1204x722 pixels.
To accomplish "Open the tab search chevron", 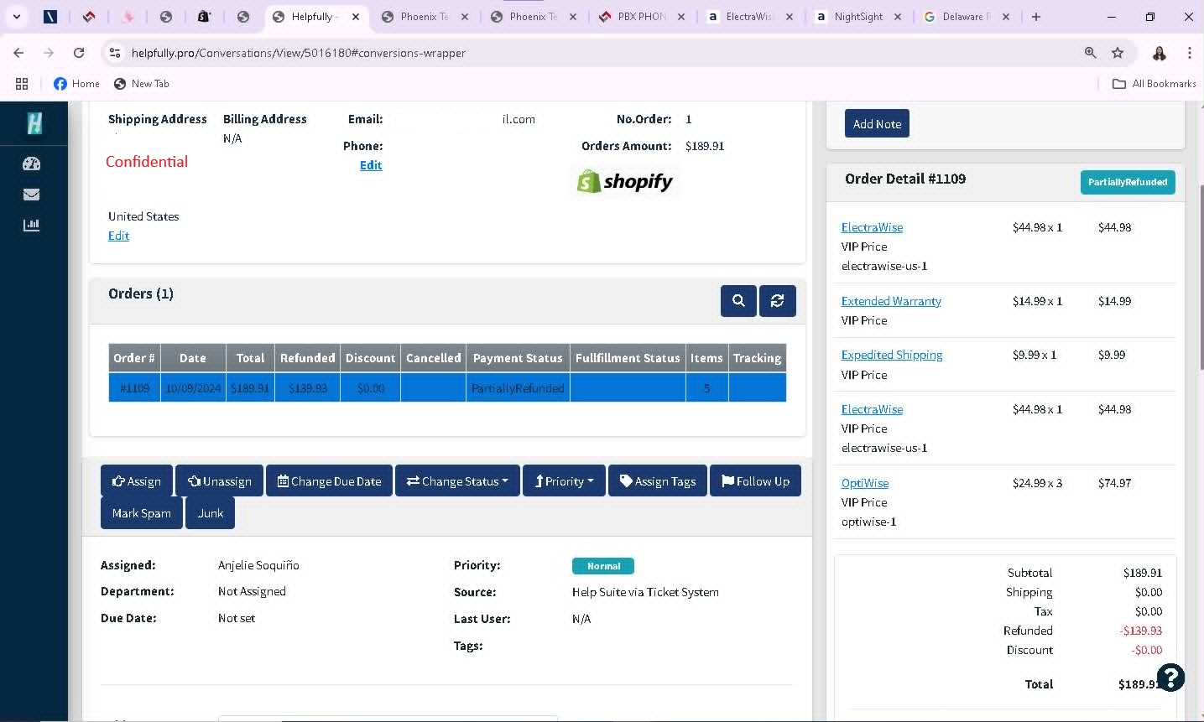I will [x=17, y=17].
